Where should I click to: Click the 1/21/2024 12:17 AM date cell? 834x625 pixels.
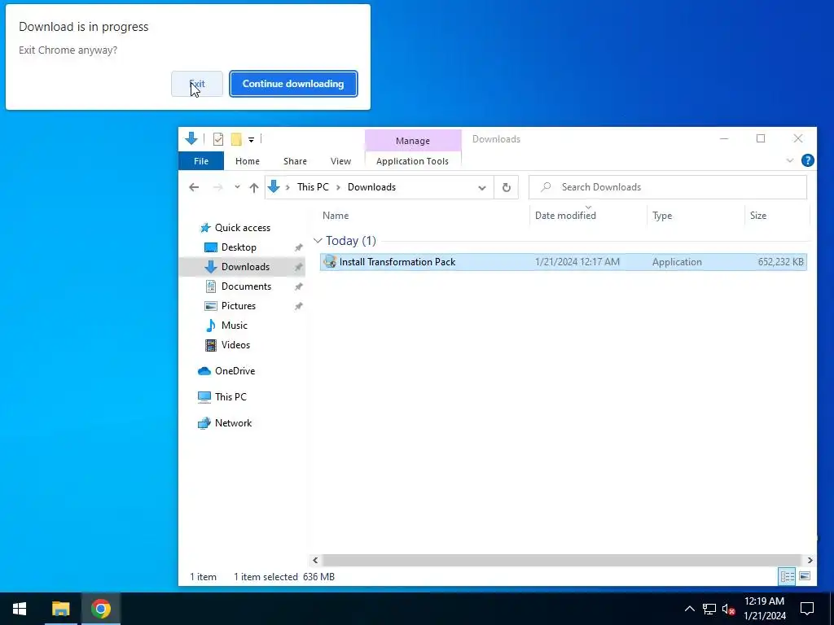click(x=577, y=262)
